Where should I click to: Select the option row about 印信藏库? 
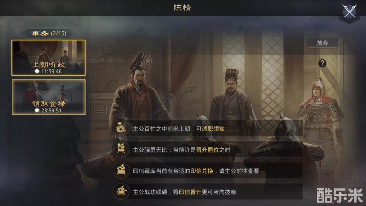click(207, 171)
